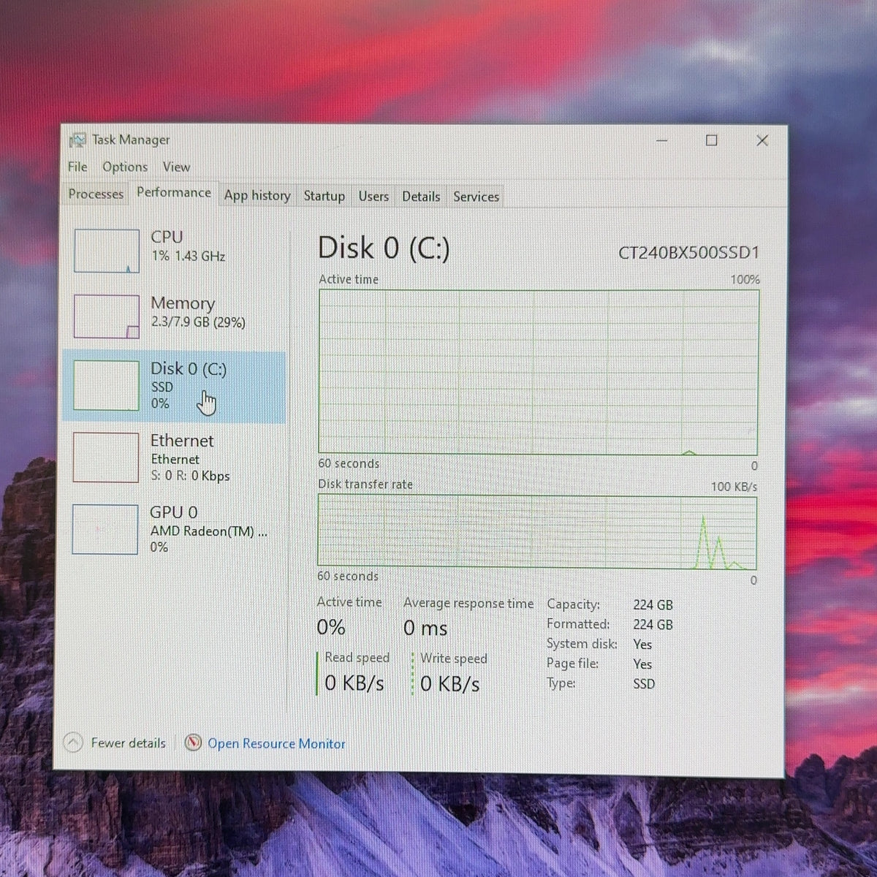Screen dimensions: 877x877
Task: Switch to the Processes tab
Action: click(x=96, y=194)
